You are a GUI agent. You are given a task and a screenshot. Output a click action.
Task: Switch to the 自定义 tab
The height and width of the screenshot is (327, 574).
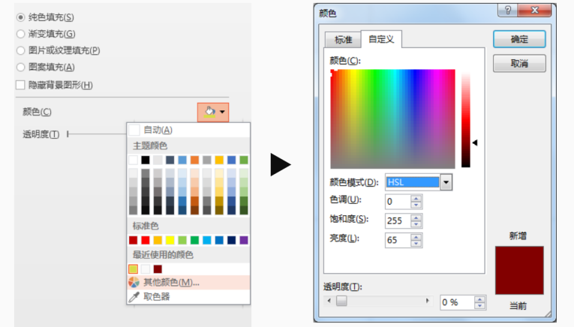381,39
